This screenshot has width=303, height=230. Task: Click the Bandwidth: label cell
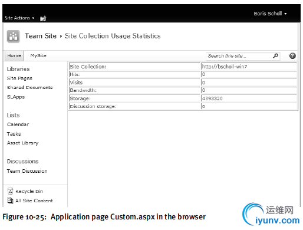134,90
